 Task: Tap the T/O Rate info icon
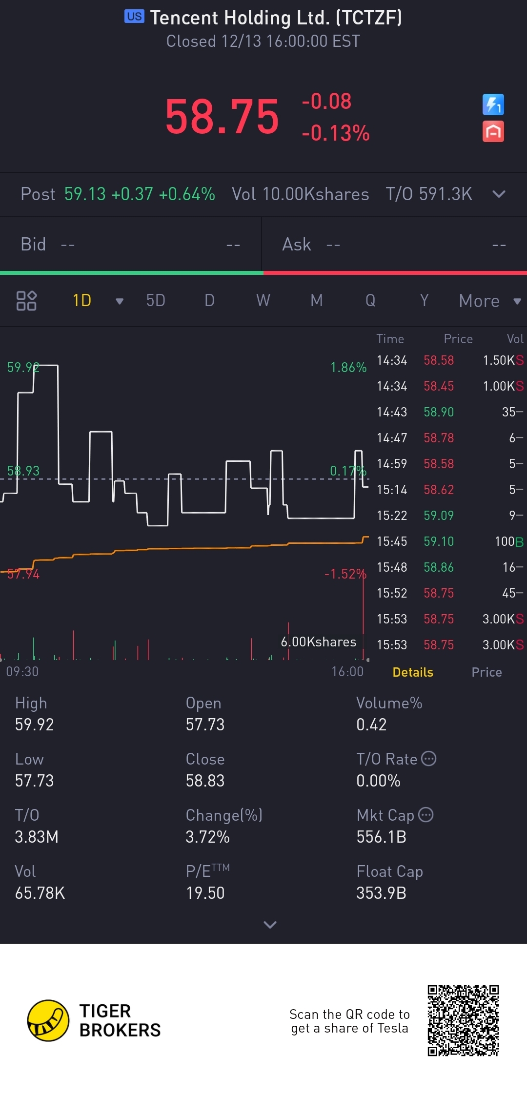428,759
